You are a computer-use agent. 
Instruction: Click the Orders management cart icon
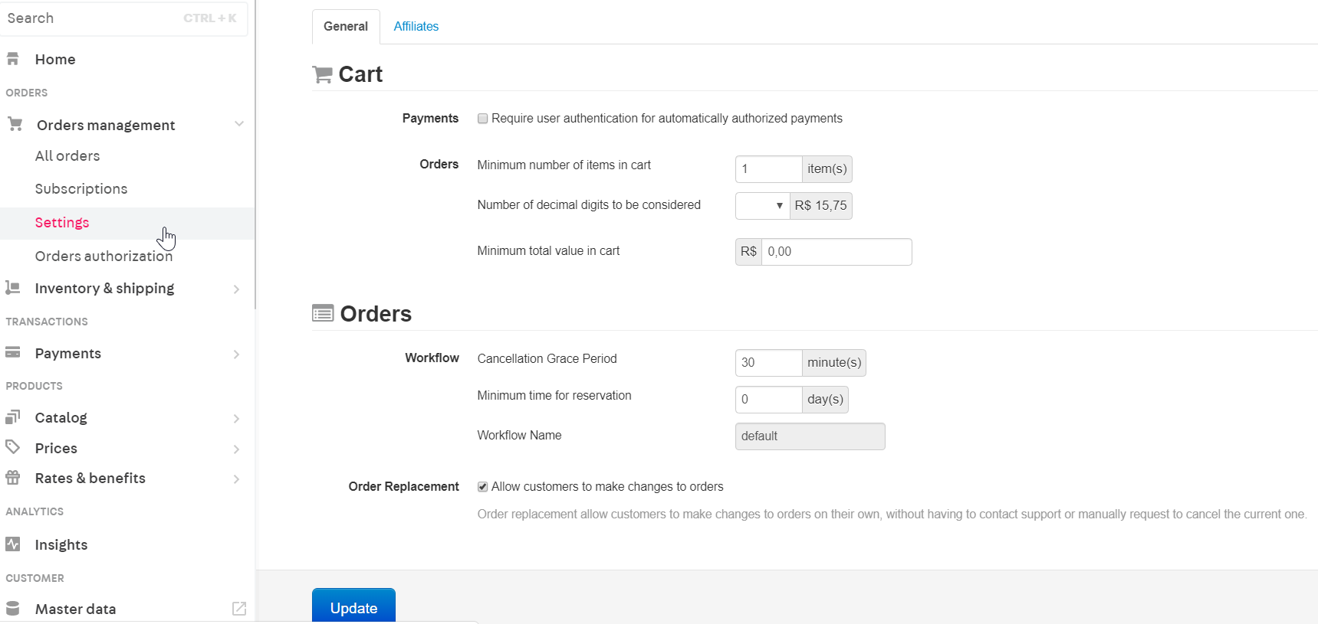pos(15,124)
